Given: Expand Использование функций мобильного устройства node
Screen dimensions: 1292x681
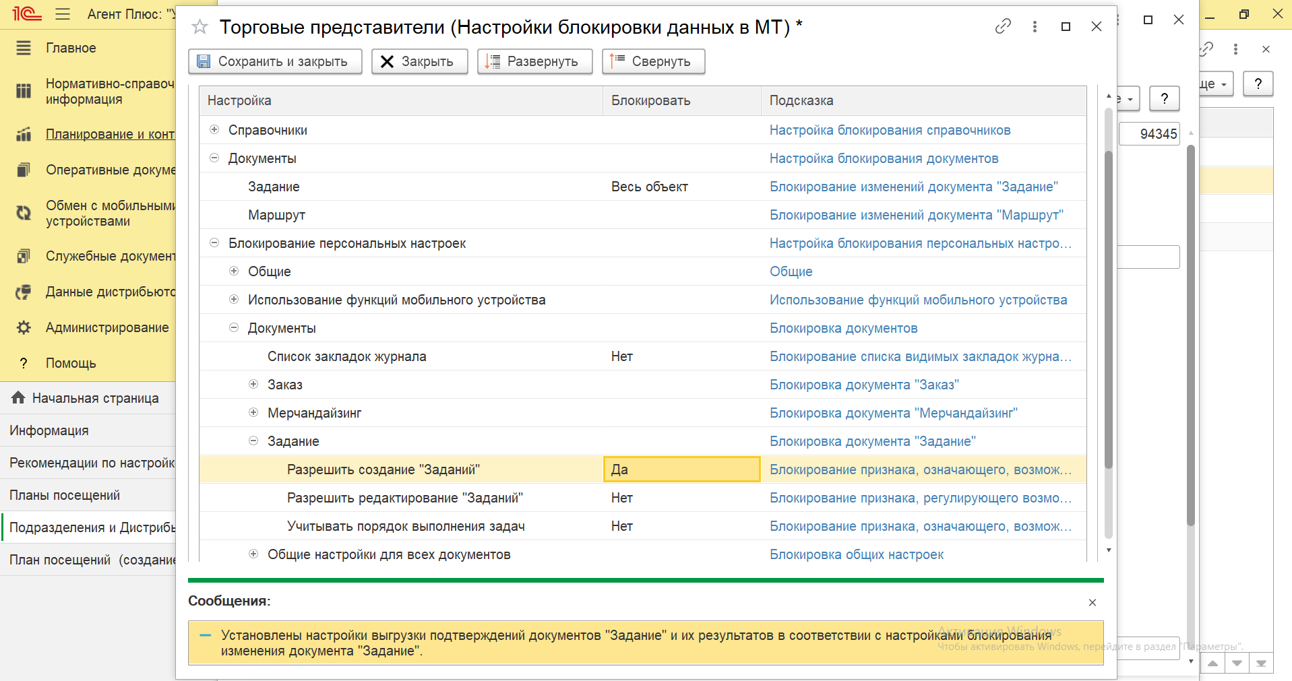Looking at the screenshot, I should 234,299.
